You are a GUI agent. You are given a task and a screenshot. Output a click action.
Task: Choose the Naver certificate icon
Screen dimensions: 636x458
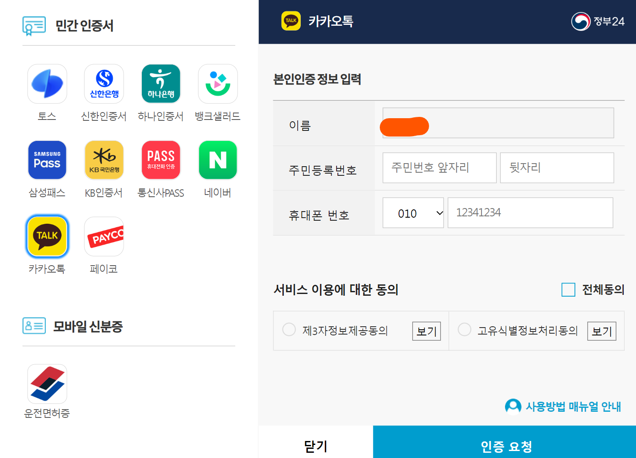[218, 160]
